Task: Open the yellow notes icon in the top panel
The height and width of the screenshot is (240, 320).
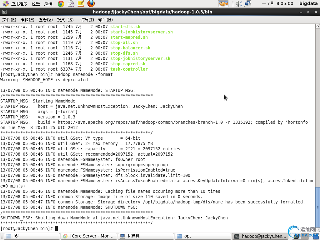Action: [81, 3]
